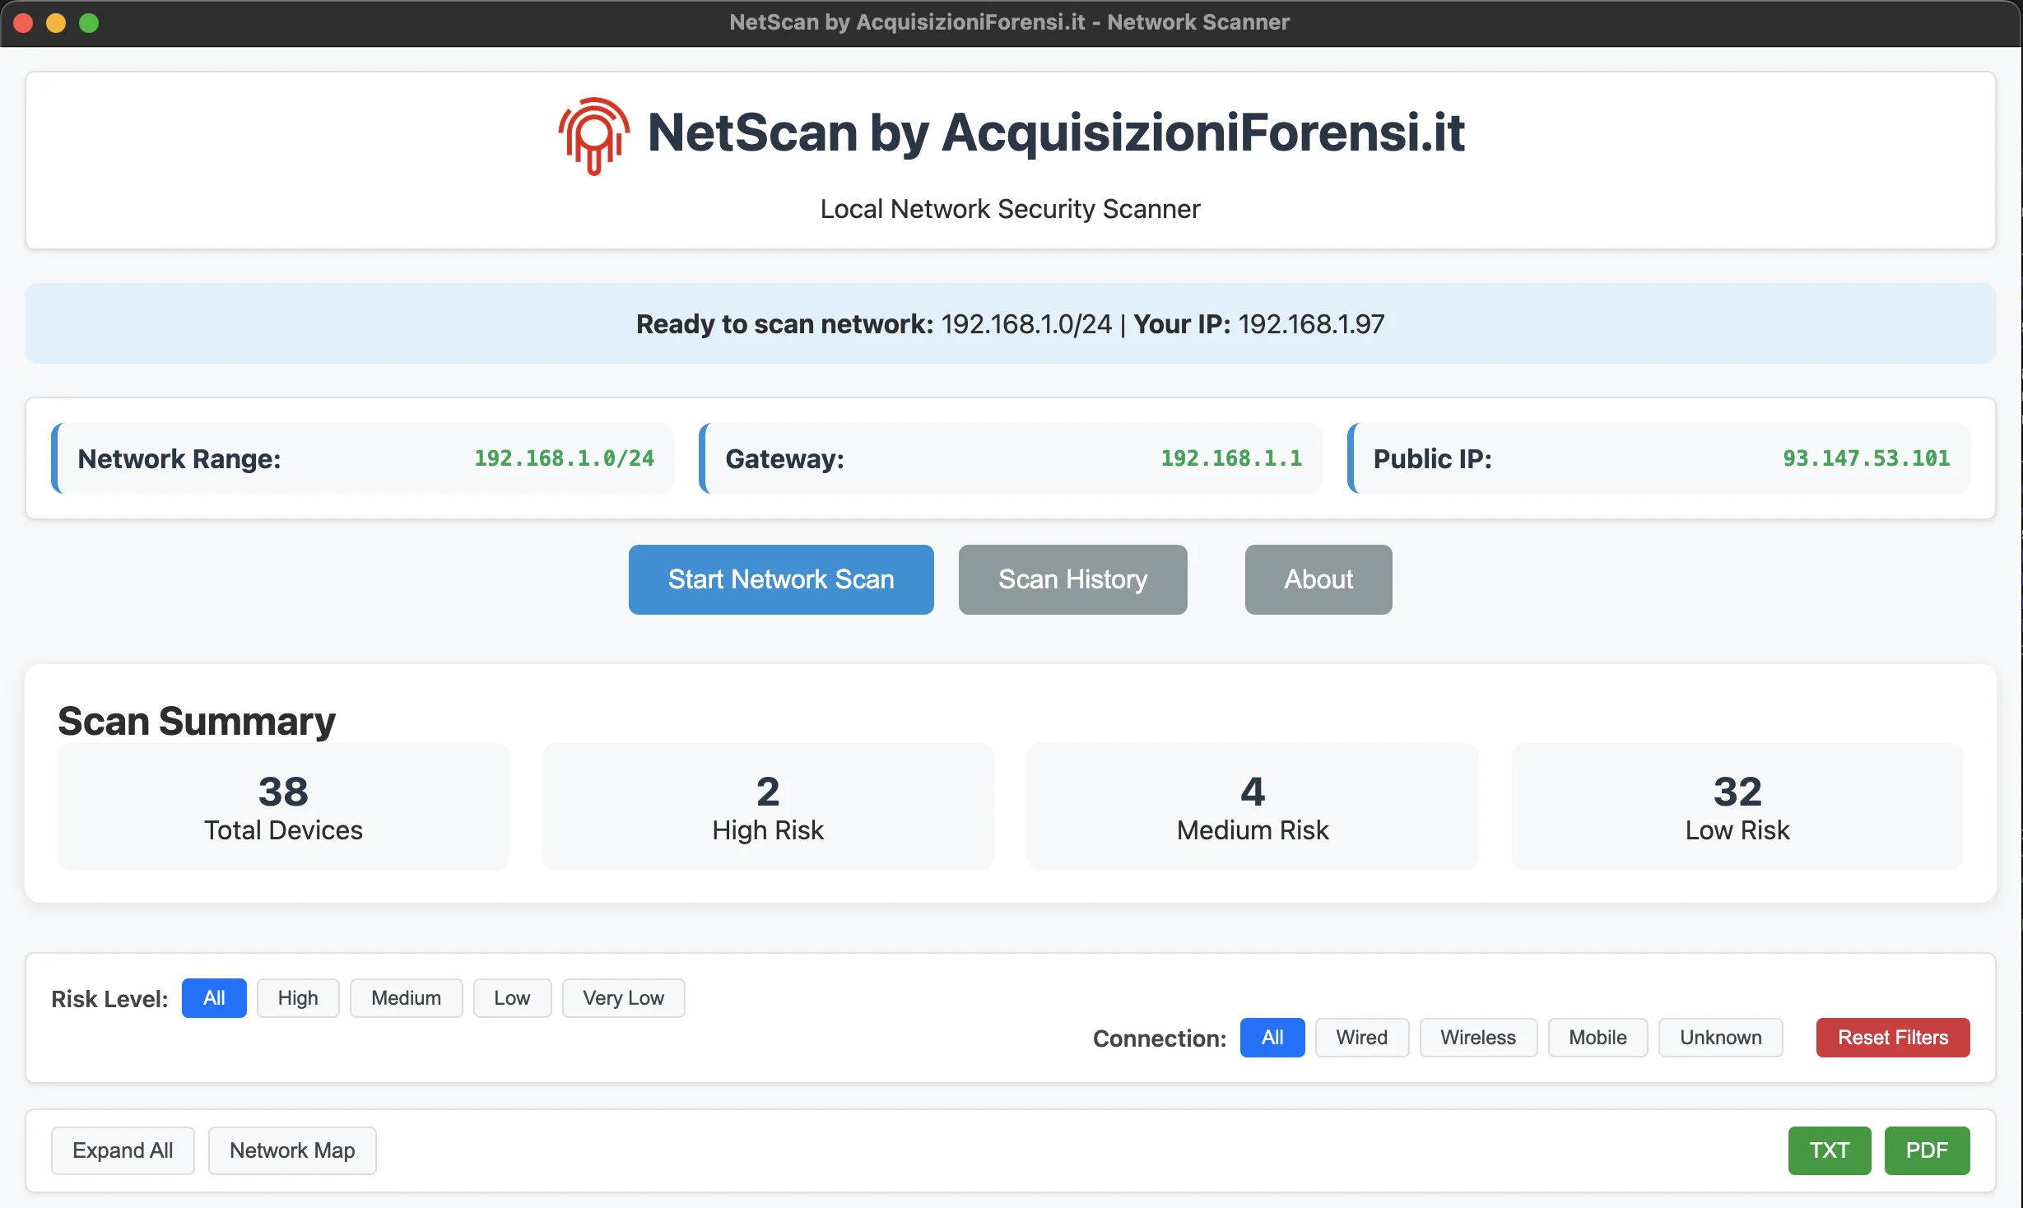This screenshot has height=1208, width=2023.
Task: Click Public IP value 93.147.53.101
Action: coord(1867,458)
